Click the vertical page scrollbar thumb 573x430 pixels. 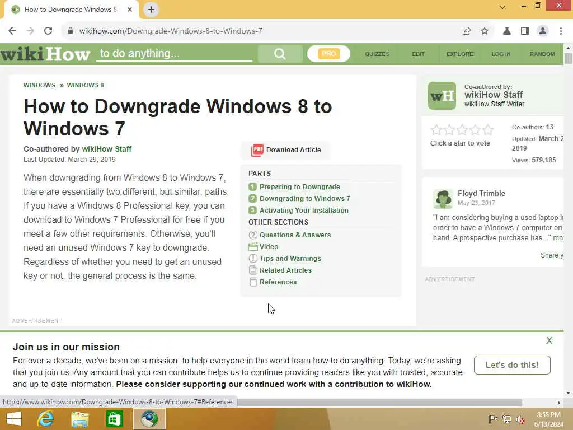pyautogui.click(x=568, y=58)
